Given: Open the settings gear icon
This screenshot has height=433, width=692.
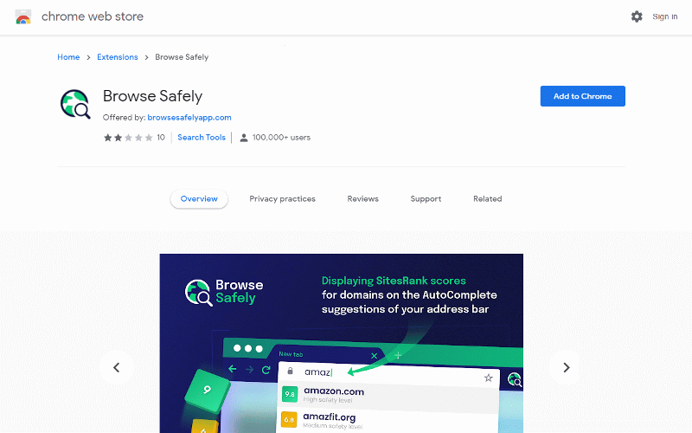Looking at the screenshot, I should [637, 16].
